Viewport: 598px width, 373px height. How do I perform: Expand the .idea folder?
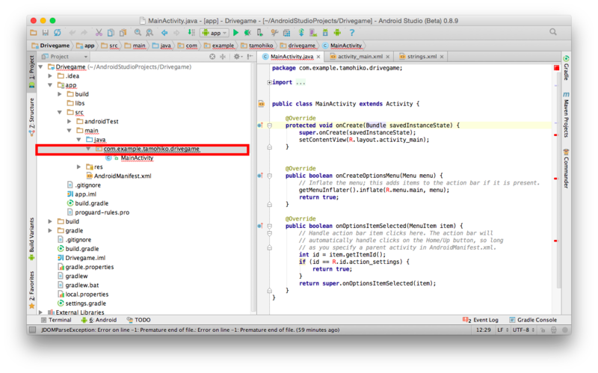50,76
